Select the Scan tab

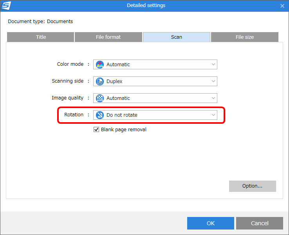(177, 37)
